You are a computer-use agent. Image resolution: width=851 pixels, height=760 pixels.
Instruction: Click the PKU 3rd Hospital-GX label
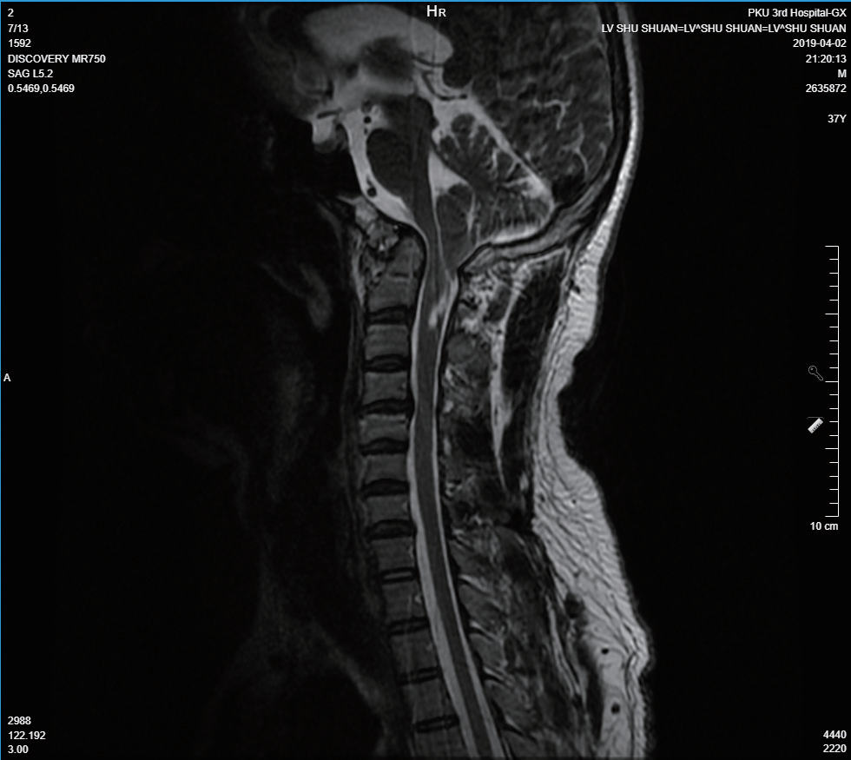[x=796, y=13]
